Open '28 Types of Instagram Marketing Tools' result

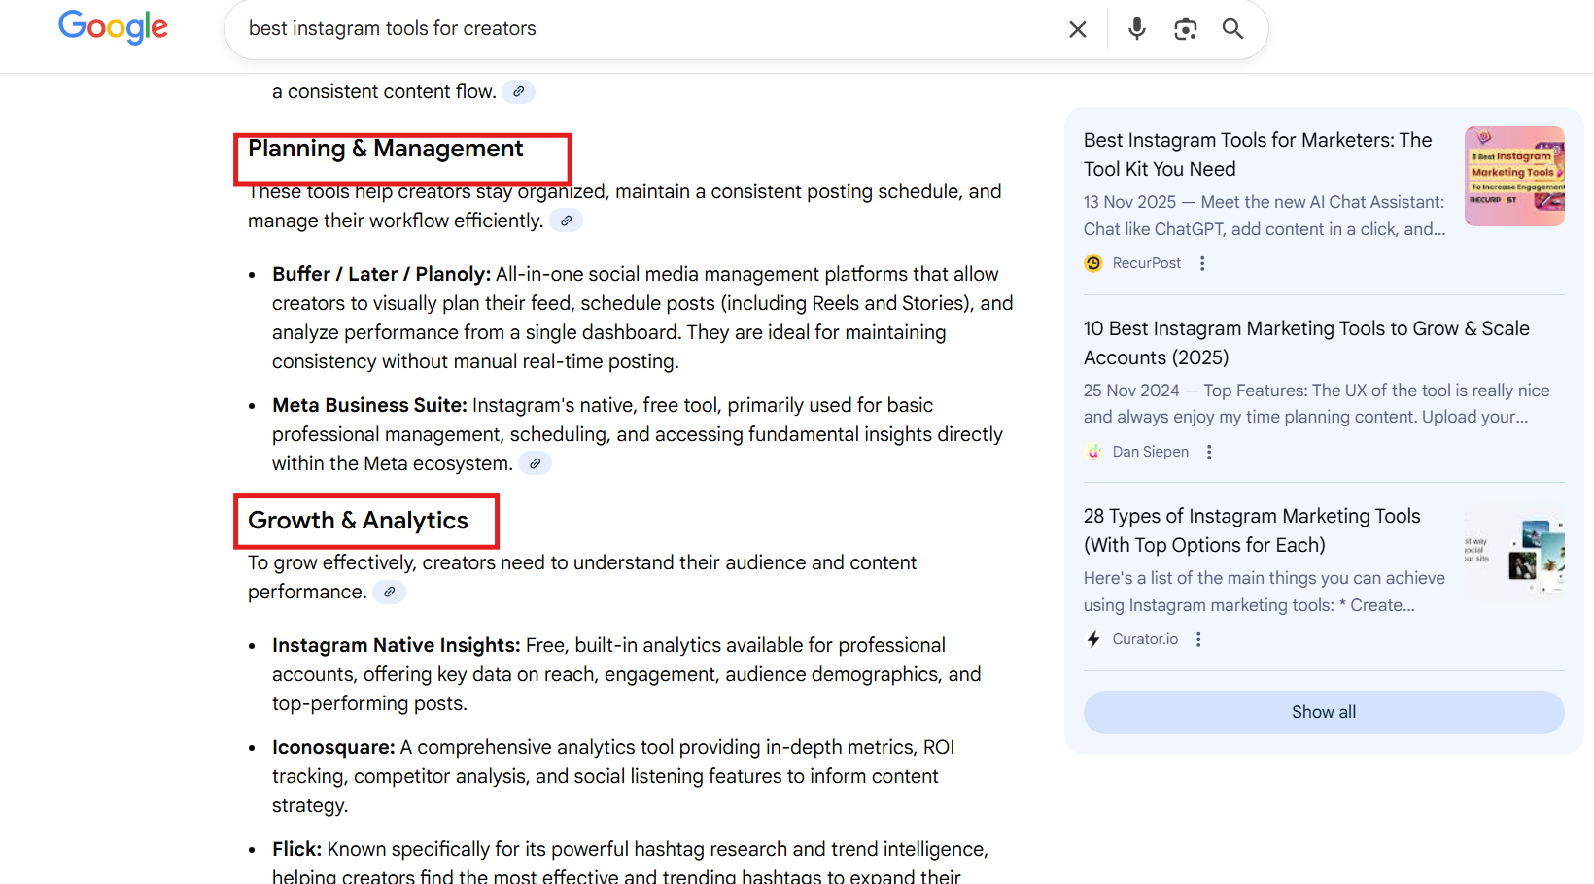pyautogui.click(x=1251, y=530)
